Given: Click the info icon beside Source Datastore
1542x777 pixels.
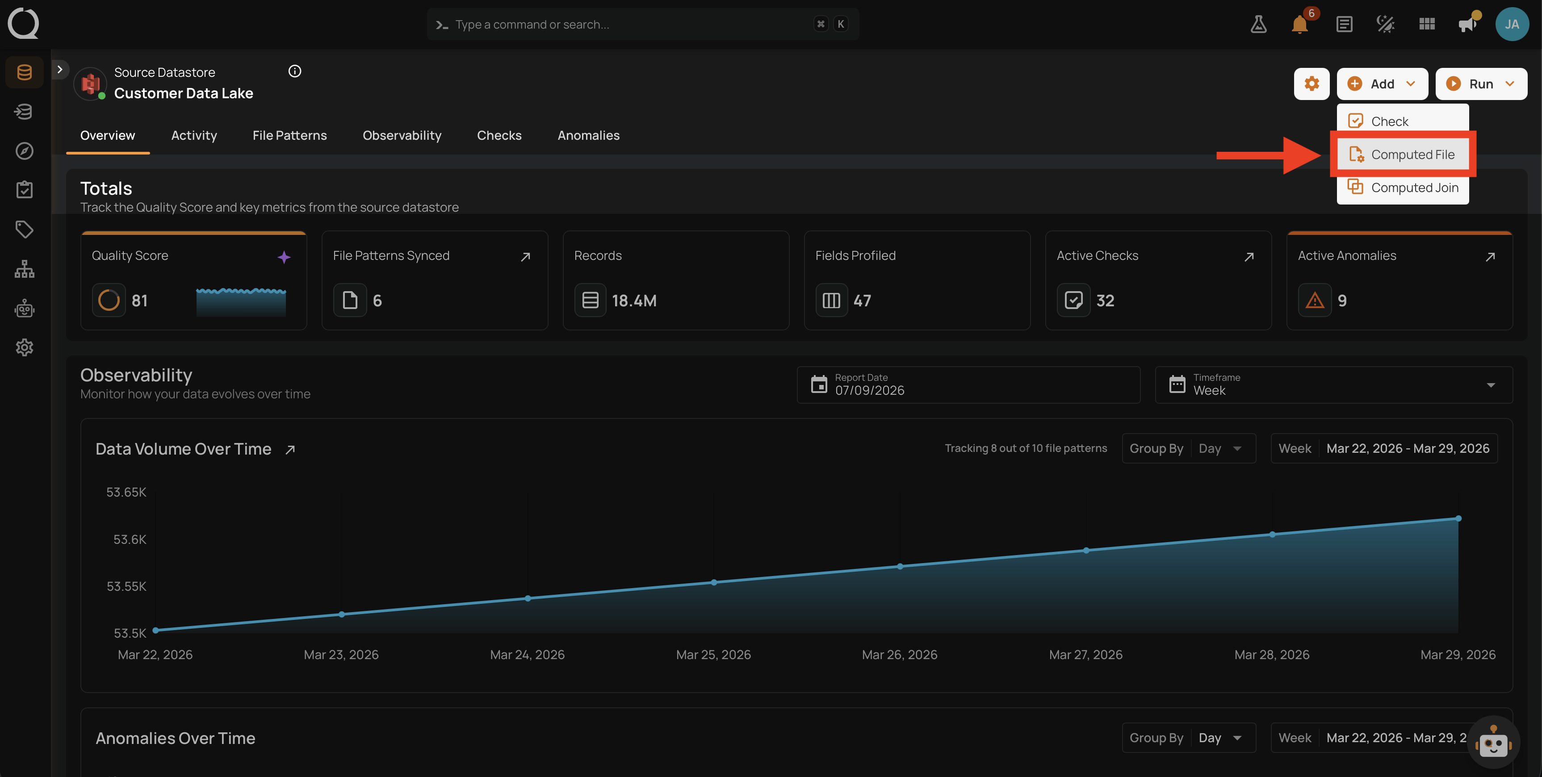Looking at the screenshot, I should coord(294,71).
